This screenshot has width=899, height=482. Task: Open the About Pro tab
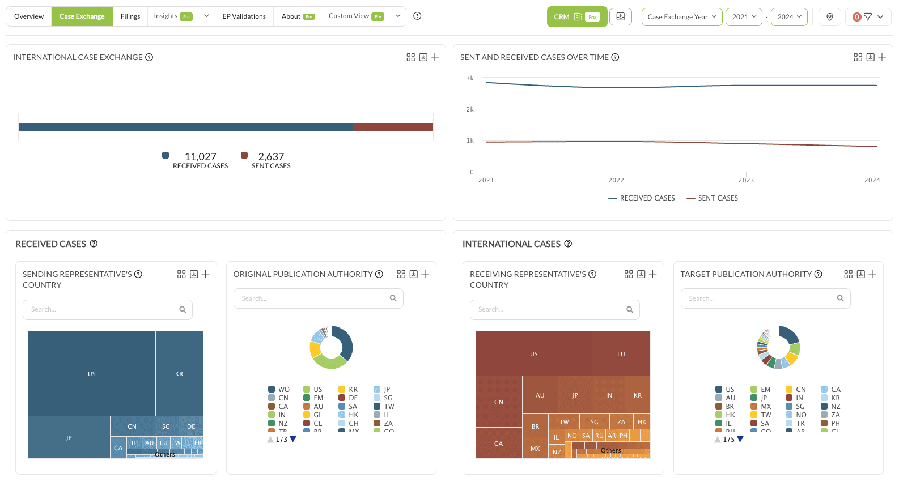[x=298, y=16]
